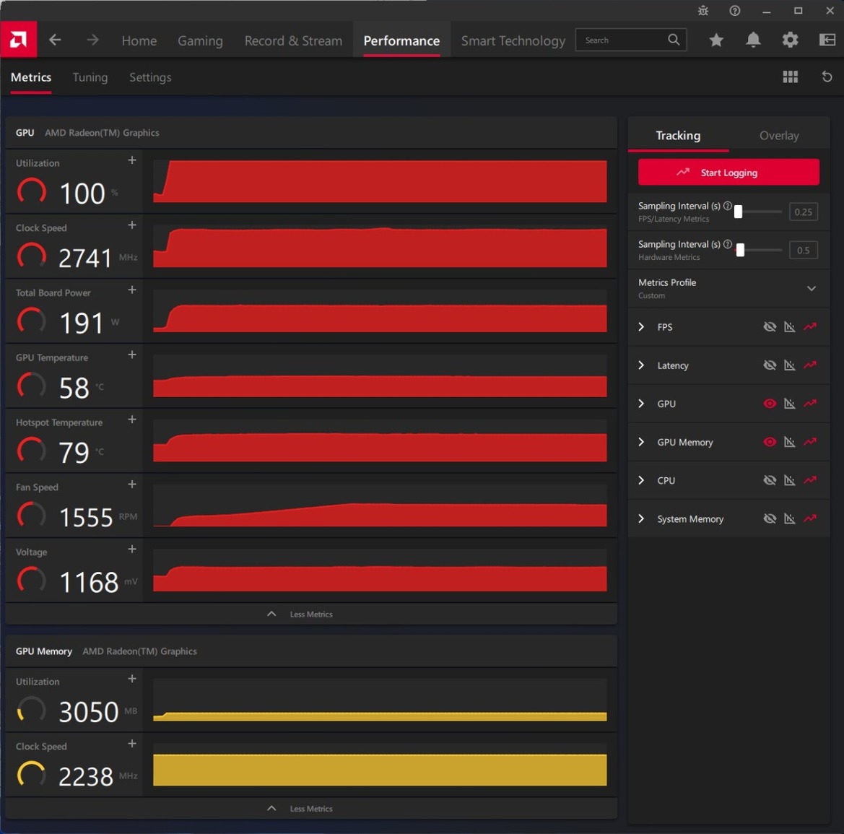
Task: Expand the CPU tracking section
Action: tap(641, 480)
